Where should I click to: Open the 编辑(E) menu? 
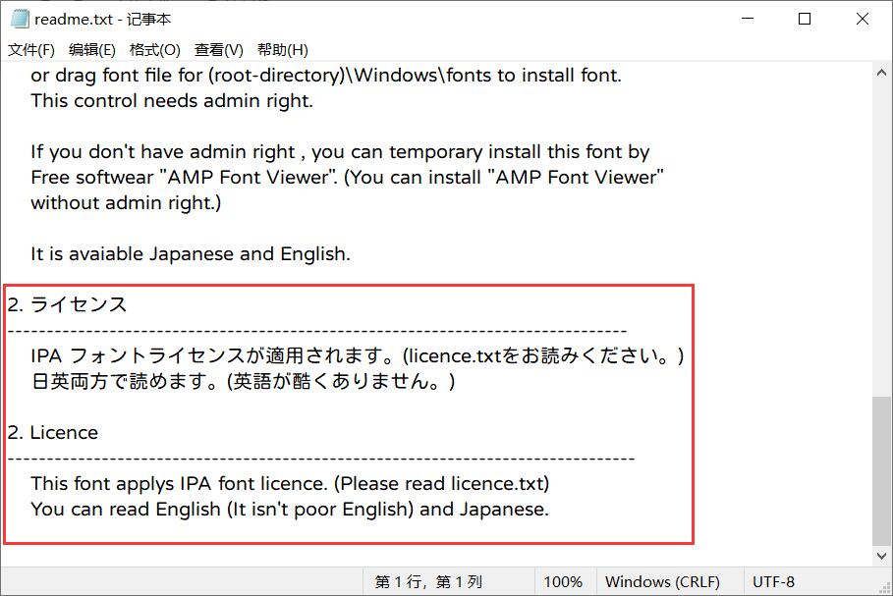91,50
